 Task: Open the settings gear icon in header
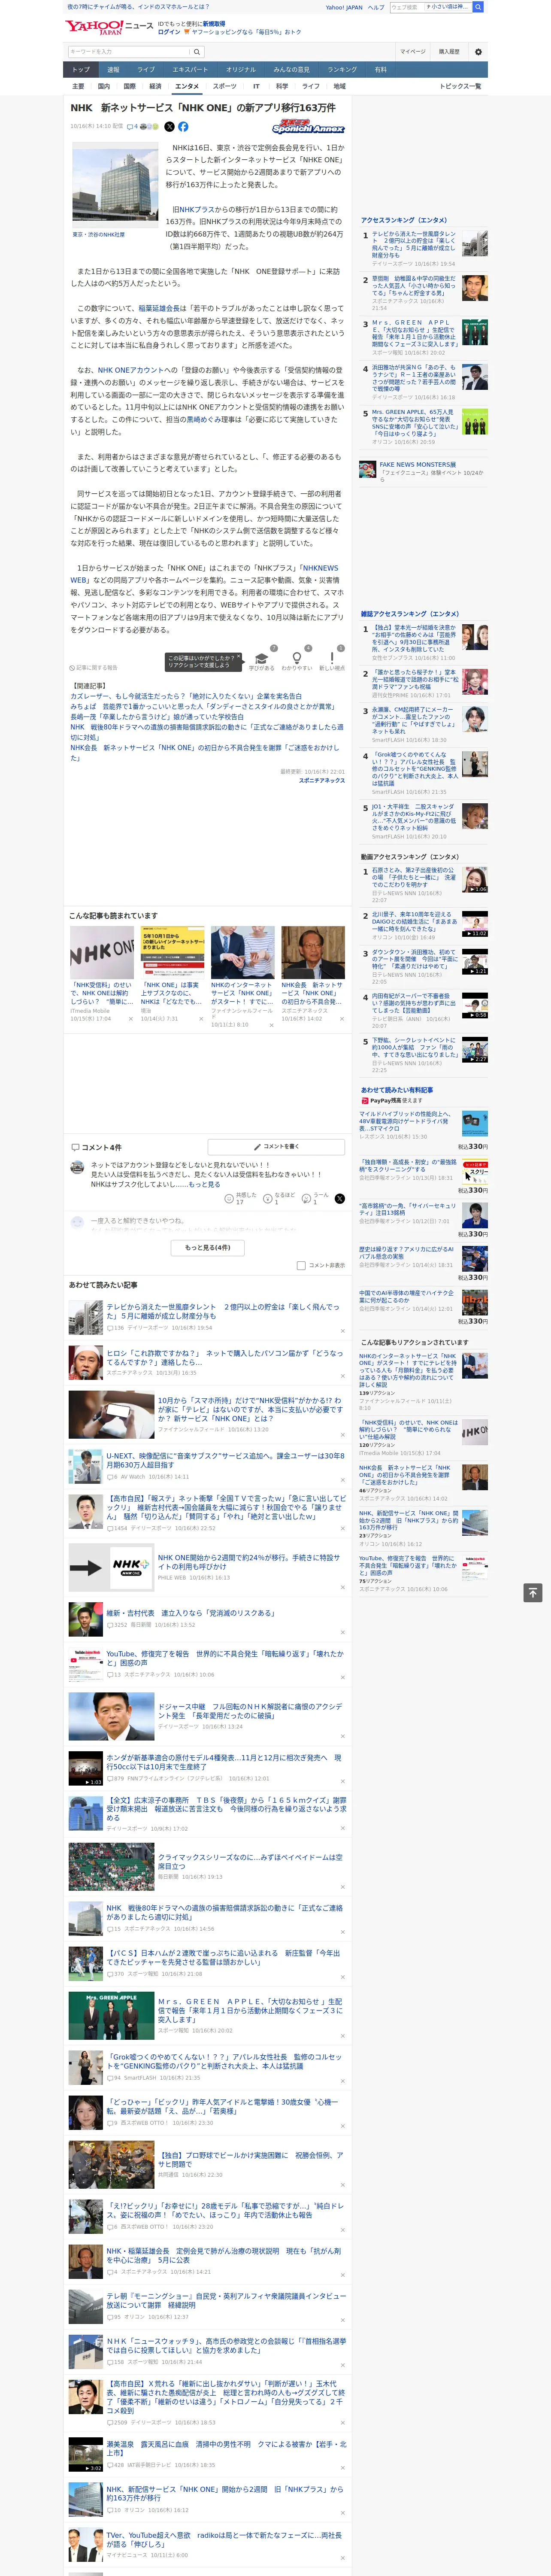click(477, 51)
